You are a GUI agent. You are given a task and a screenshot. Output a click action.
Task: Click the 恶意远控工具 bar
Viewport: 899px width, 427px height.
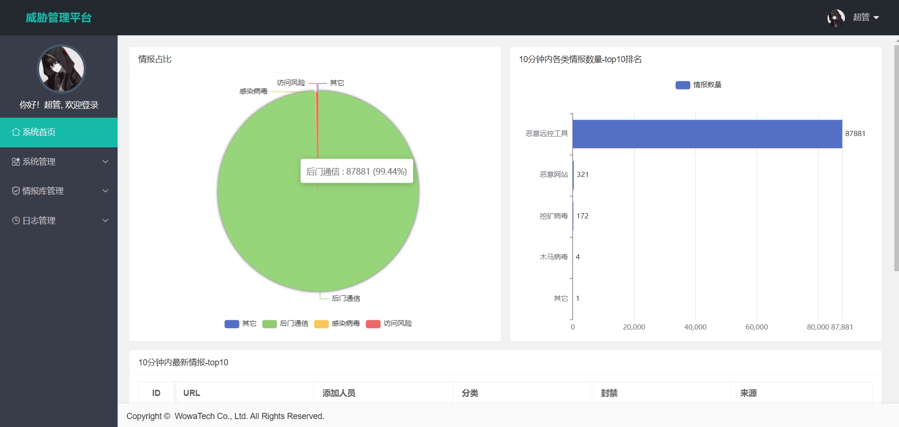pyautogui.click(x=708, y=134)
